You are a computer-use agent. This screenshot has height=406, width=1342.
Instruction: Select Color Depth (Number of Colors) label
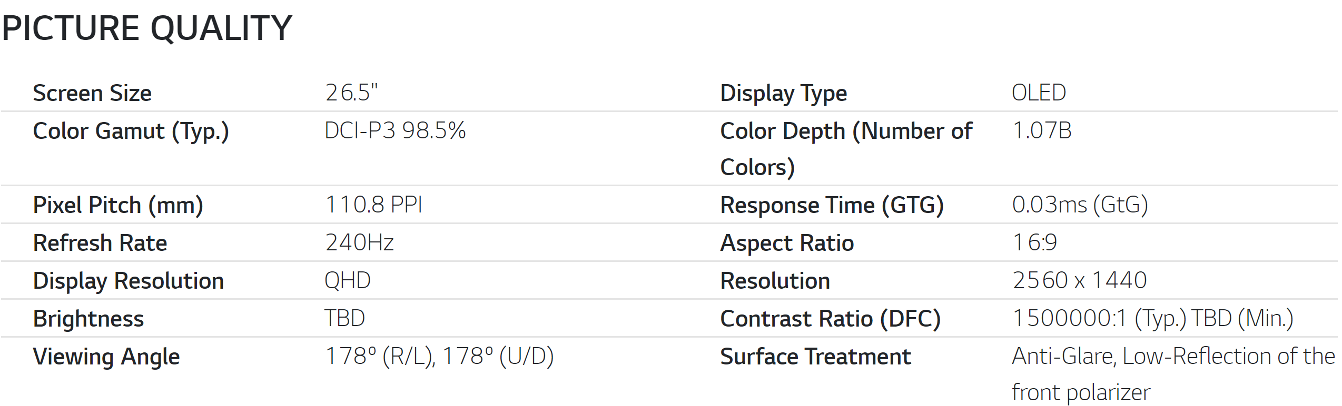coord(846,149)
